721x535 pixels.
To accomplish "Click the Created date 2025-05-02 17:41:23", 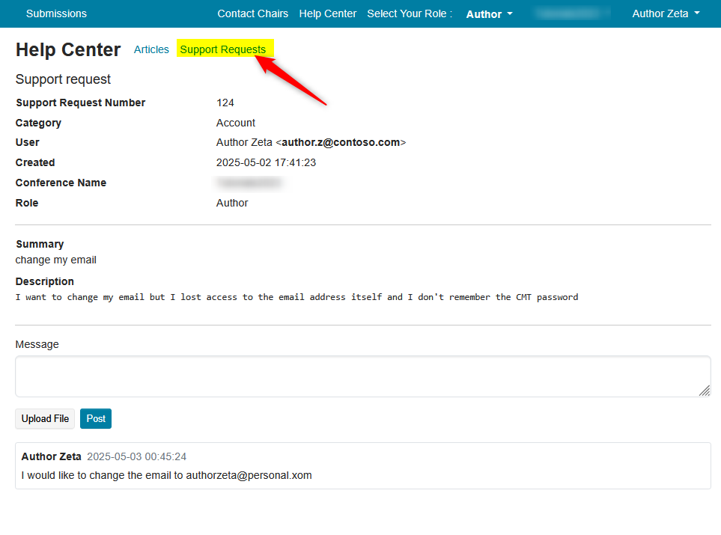I will [x=266, y=162].
